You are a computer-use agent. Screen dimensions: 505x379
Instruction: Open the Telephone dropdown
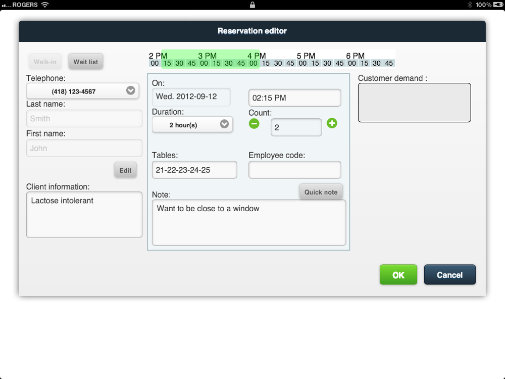point(82,91)
